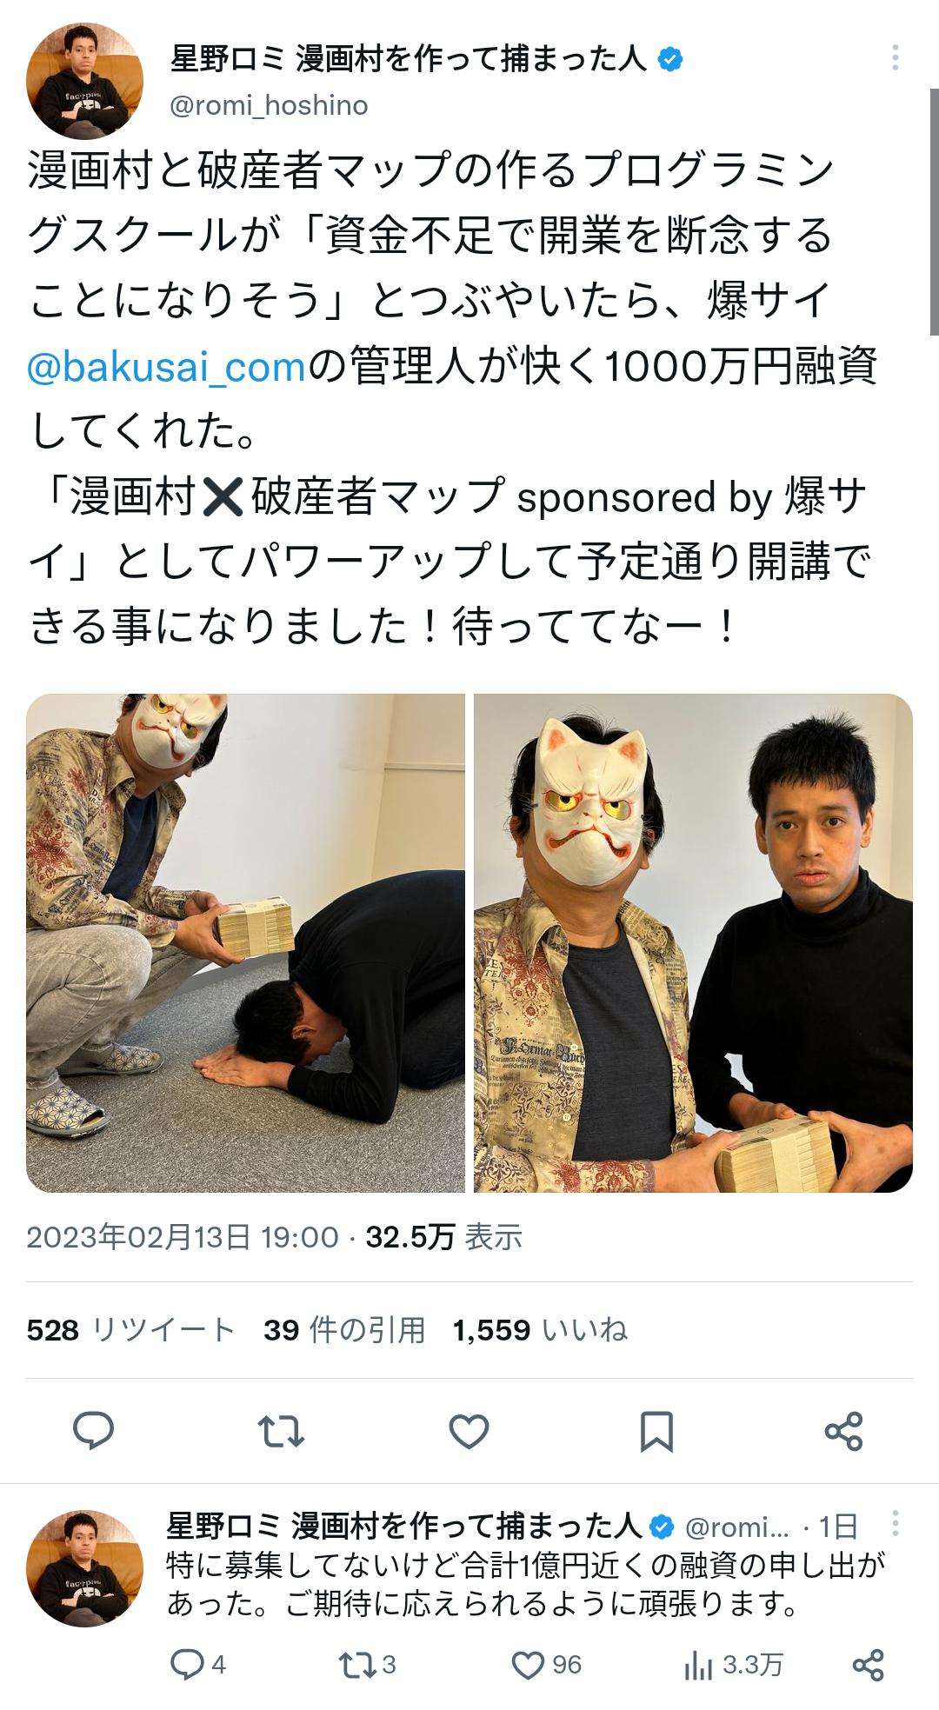This screenshot has height=1710, width=939.
Task: Like the main tweet with the heart
Action: coord(469,1431)
